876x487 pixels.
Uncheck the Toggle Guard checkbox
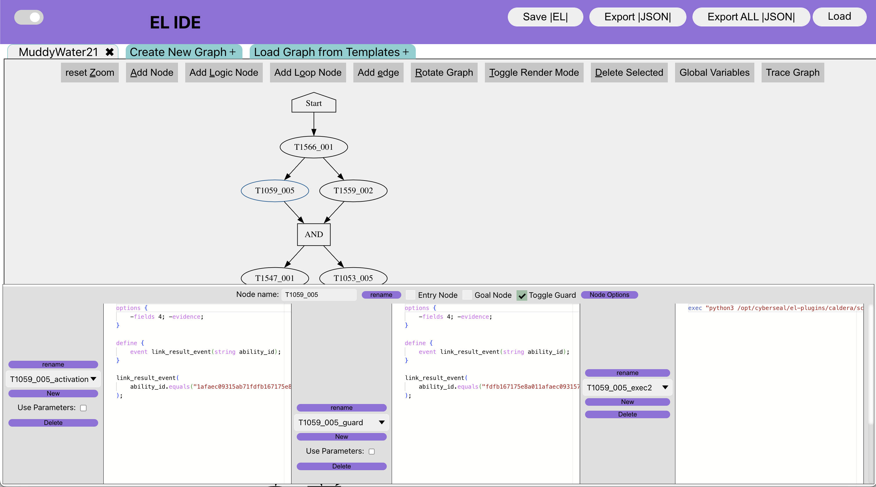coord(522,295)
